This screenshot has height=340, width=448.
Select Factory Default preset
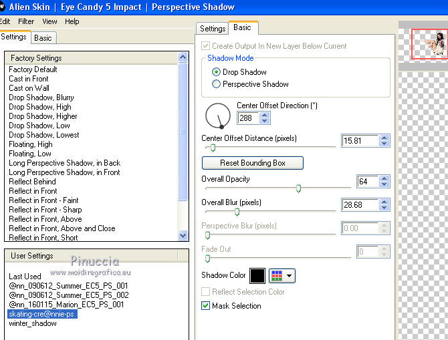(x=33, y=69)
